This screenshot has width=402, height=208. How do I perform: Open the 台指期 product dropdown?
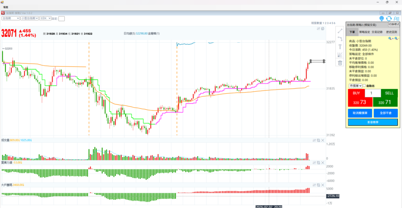(11, 18)
